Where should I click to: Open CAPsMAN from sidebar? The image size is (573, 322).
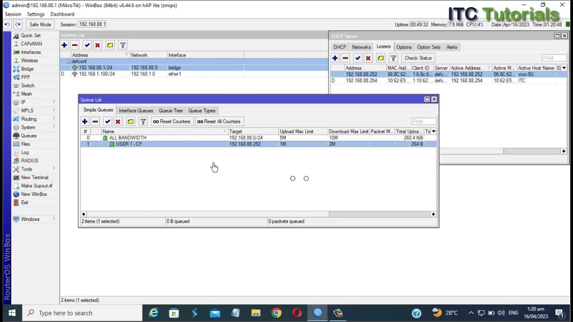pos(31,44)
